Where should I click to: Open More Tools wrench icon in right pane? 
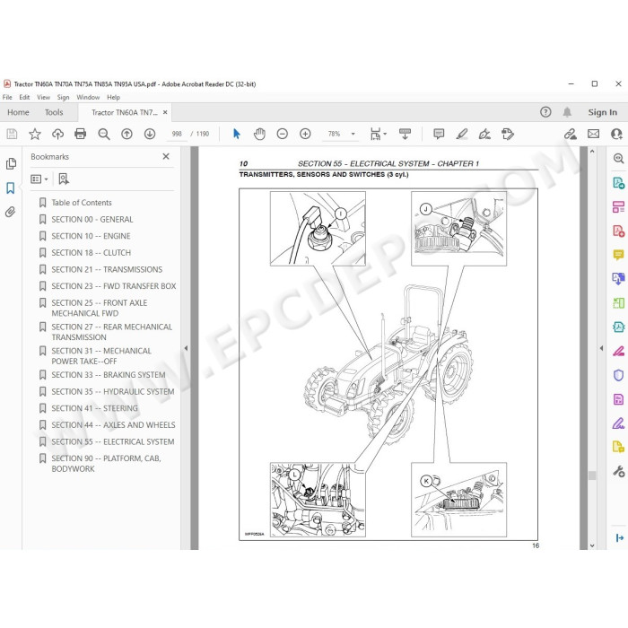click(618, 471)
